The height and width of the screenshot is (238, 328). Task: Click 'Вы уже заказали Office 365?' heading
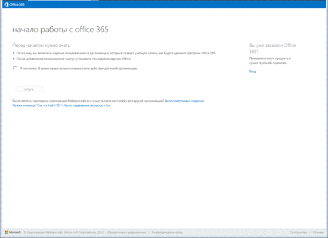(273, 48)
